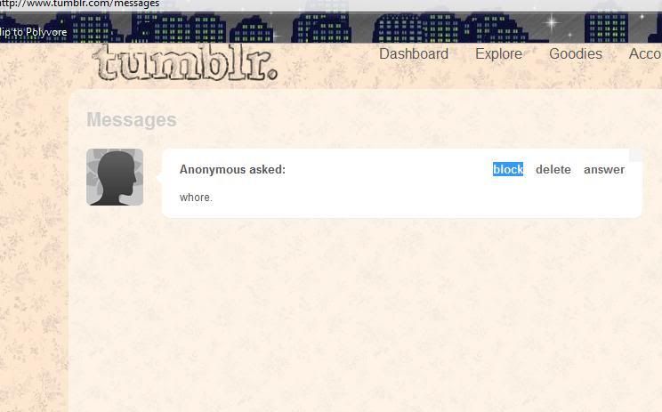
Task: Click the city skyline header banner
Action: [331, 28]
